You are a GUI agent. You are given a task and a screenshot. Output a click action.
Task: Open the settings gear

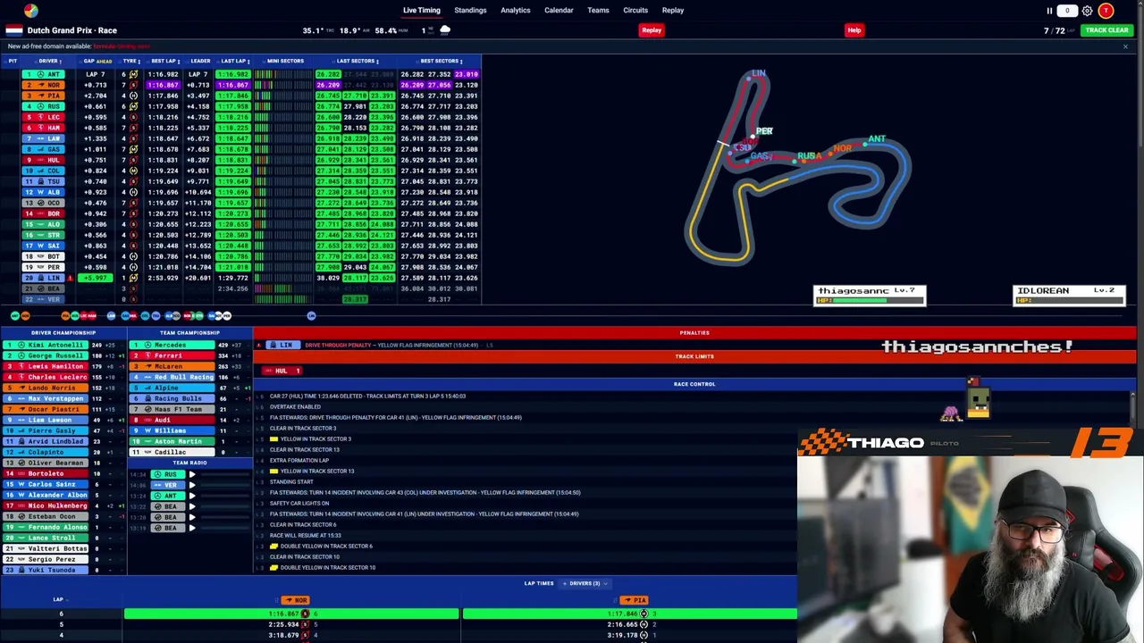click(x=1087, y=11)
